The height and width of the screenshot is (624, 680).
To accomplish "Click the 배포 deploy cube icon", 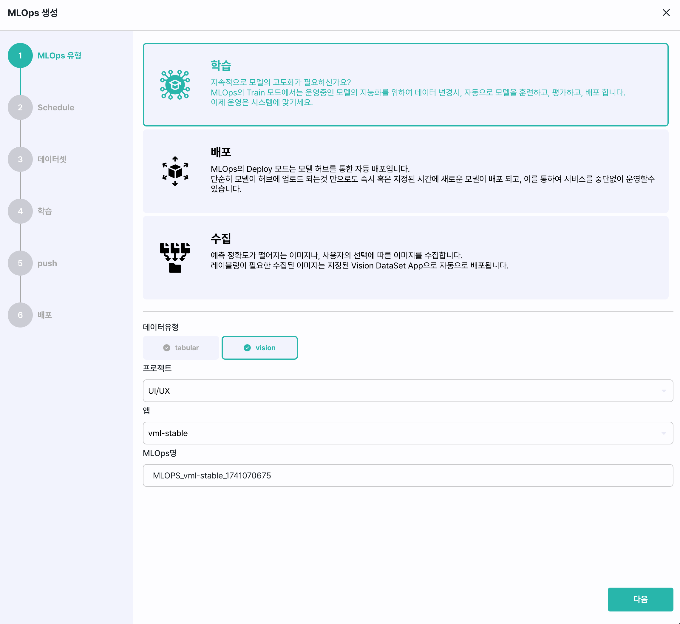I will tap(175, 171).
